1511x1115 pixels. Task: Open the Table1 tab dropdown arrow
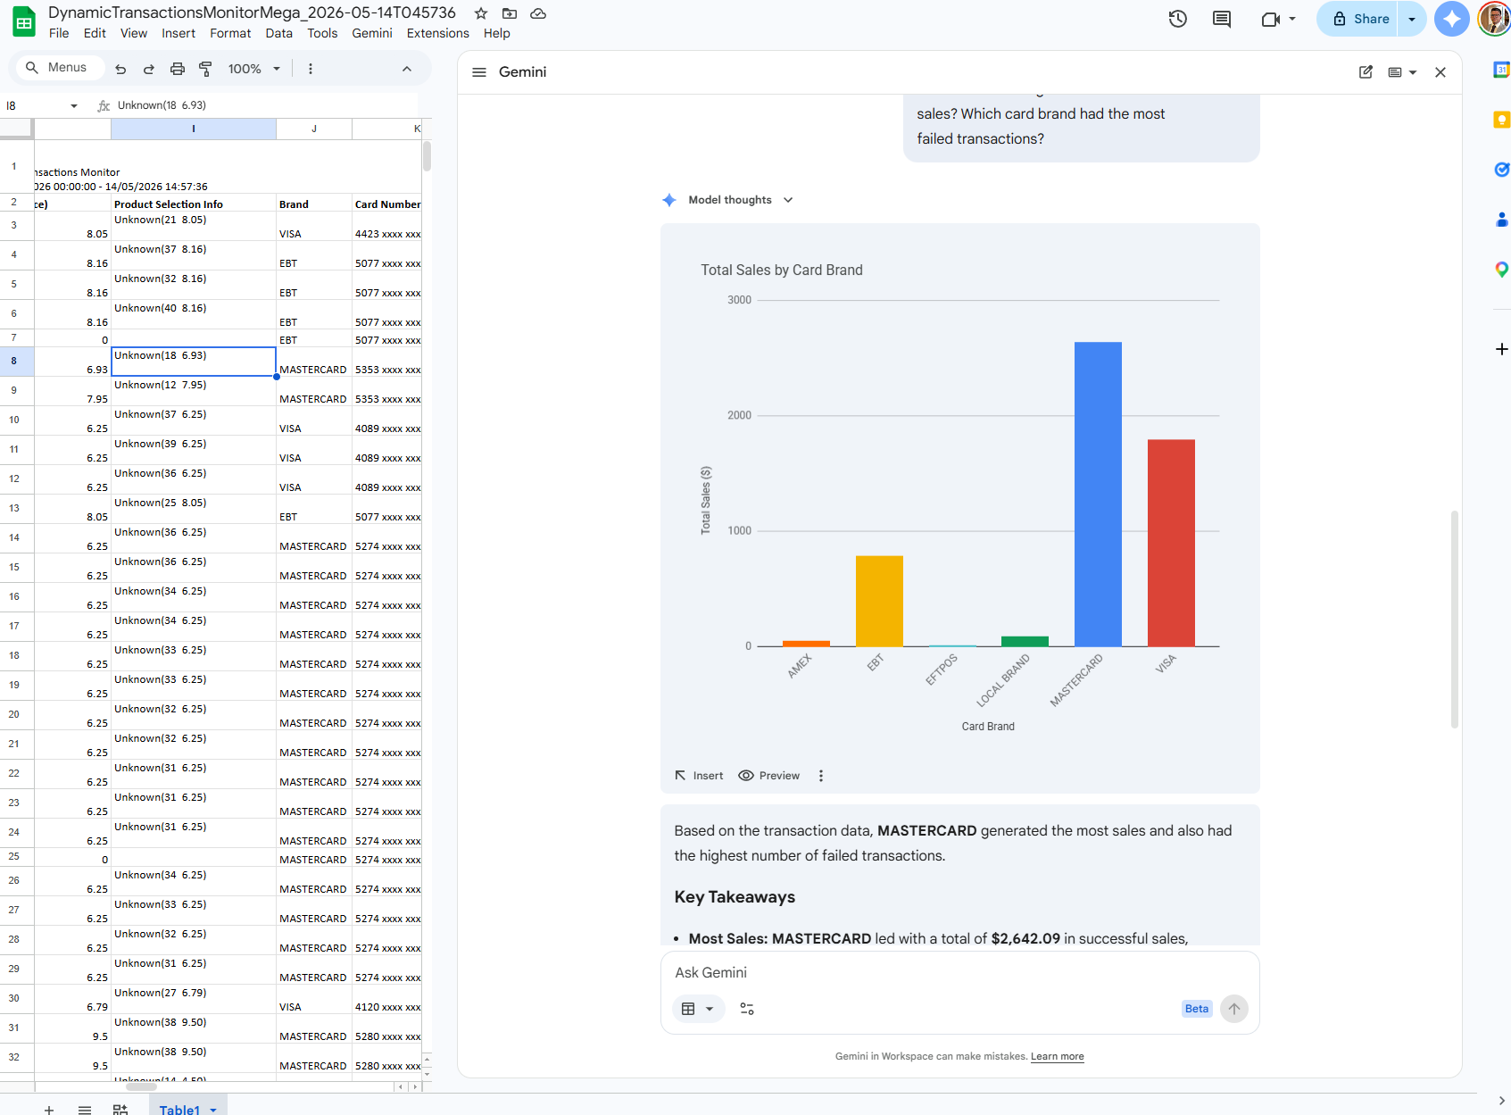click(x=213, y=1110)
